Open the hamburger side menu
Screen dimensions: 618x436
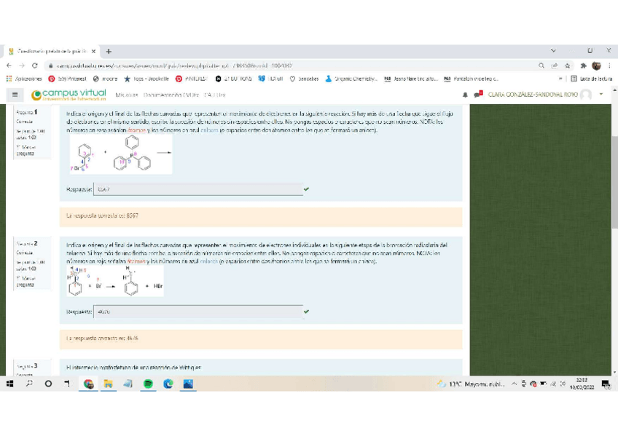[15, 95]
